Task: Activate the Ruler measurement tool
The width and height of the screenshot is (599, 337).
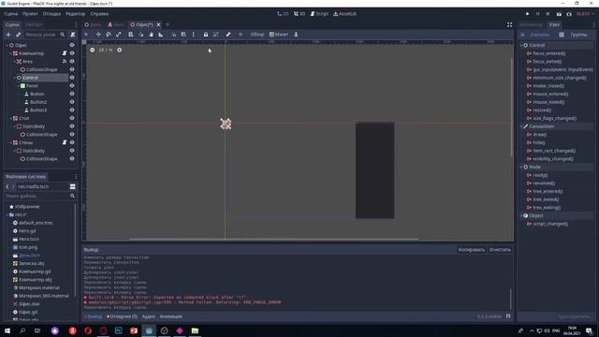Action: (161, 35)
